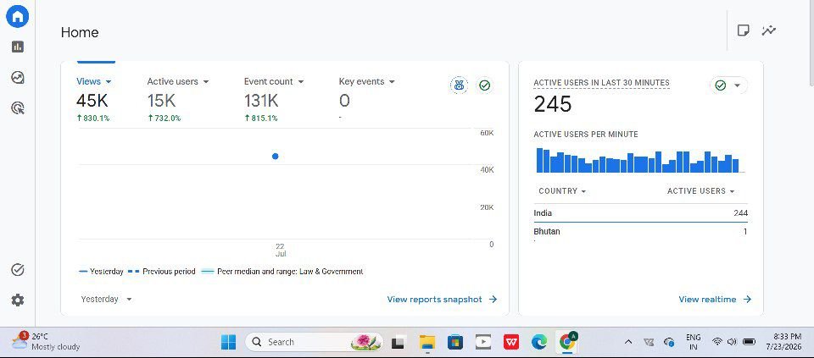Image resolution: width=814 pixels, height=358 pixels.
Task: Open the clock showing 8:33 PM
Action: pos(783,341)
